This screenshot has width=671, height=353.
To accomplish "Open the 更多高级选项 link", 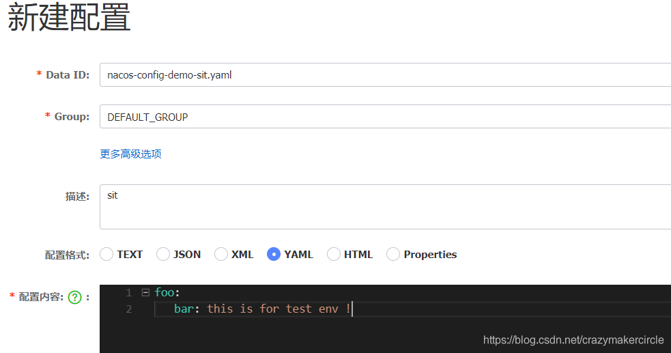I will point(131,154).
